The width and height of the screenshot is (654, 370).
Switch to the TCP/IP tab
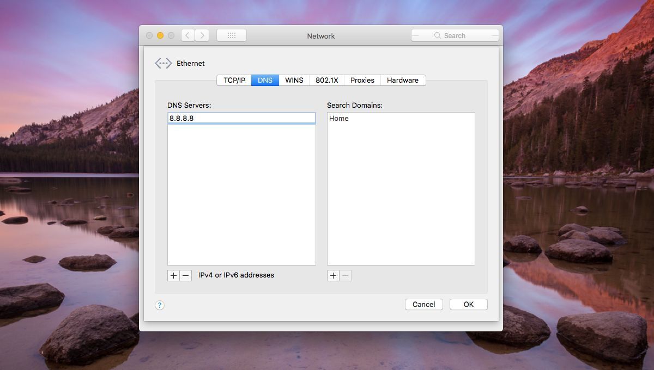tap(234, 80)
